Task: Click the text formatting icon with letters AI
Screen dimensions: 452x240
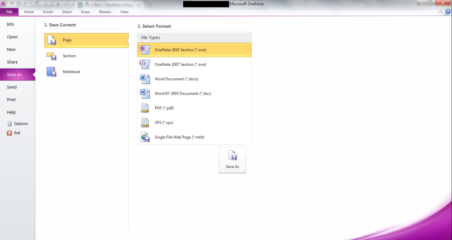Action: pyautogui.click(x=36, y=4)
